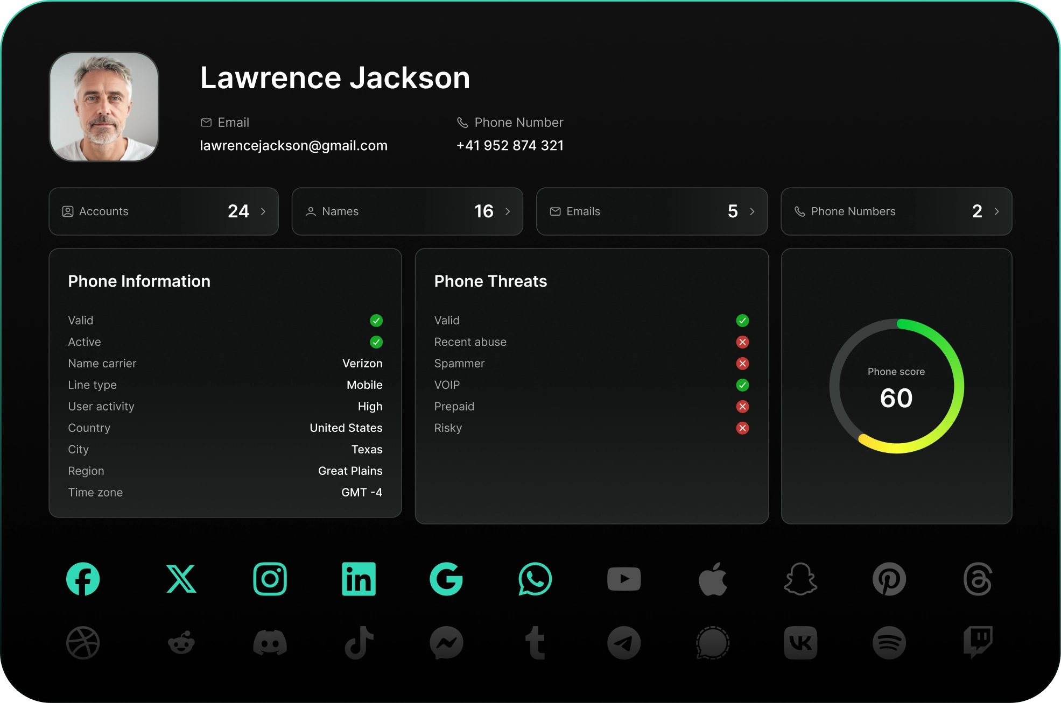Click the Facebook account icon

83,579
